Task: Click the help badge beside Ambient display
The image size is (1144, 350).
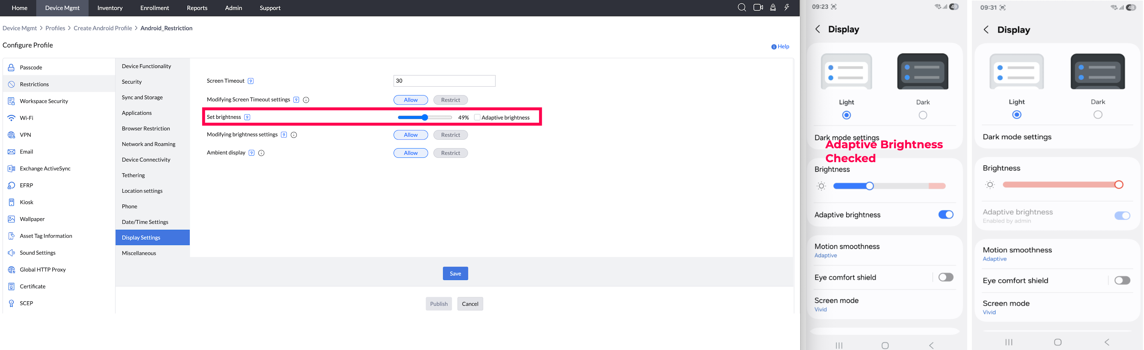Action: click(251, 153)
